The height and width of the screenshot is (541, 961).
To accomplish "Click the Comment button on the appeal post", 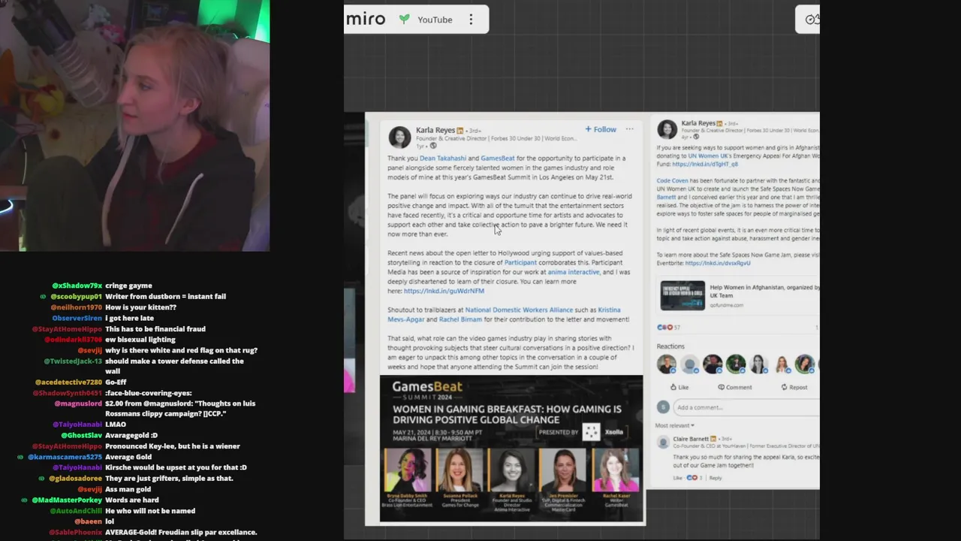I will point(734,388).
